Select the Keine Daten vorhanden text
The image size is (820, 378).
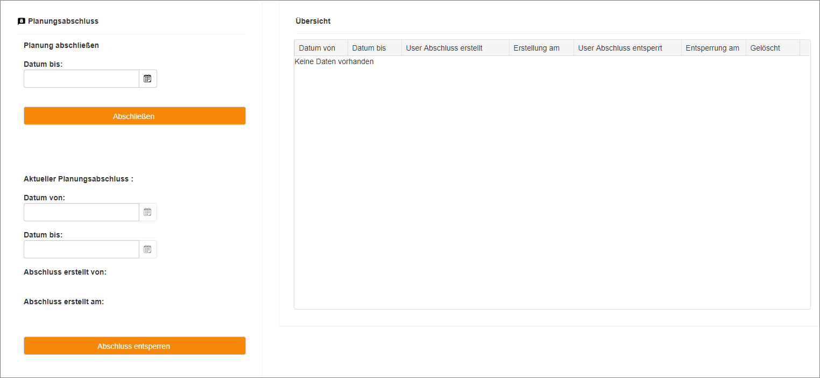click(334, 61)
